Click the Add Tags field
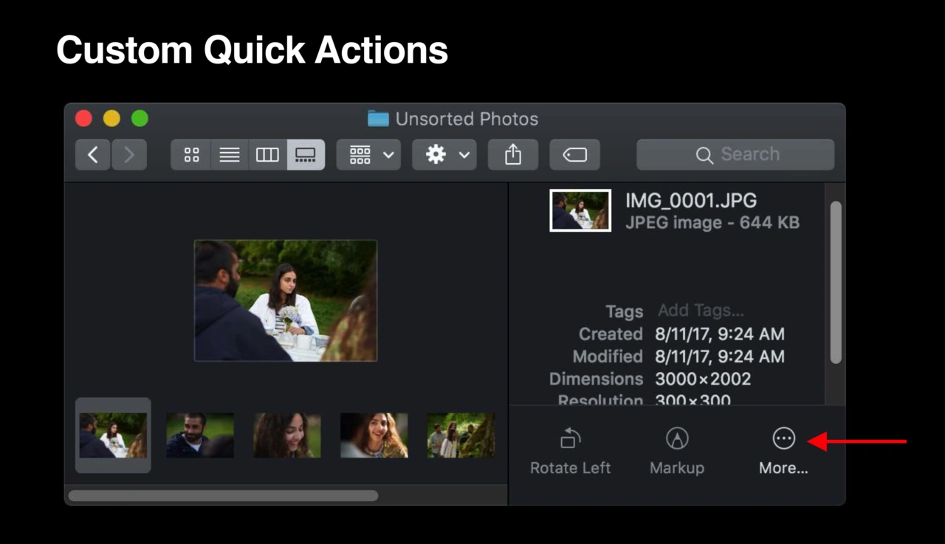Screen dimensions: 945x544 coord(700,310)
